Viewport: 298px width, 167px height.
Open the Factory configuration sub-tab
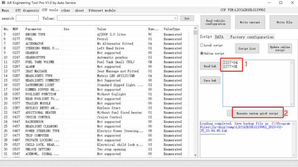pyautogui.click(x=252, y=37)
